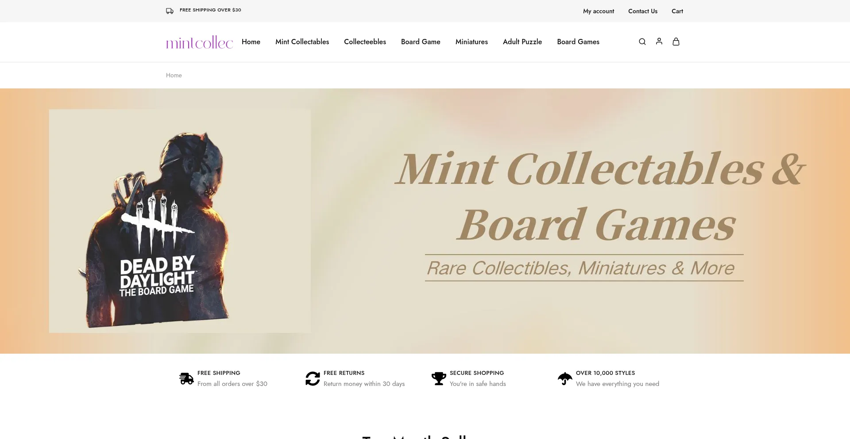Open the Board Games menu item
The image size is (850, 439).
tap(578, 42)
